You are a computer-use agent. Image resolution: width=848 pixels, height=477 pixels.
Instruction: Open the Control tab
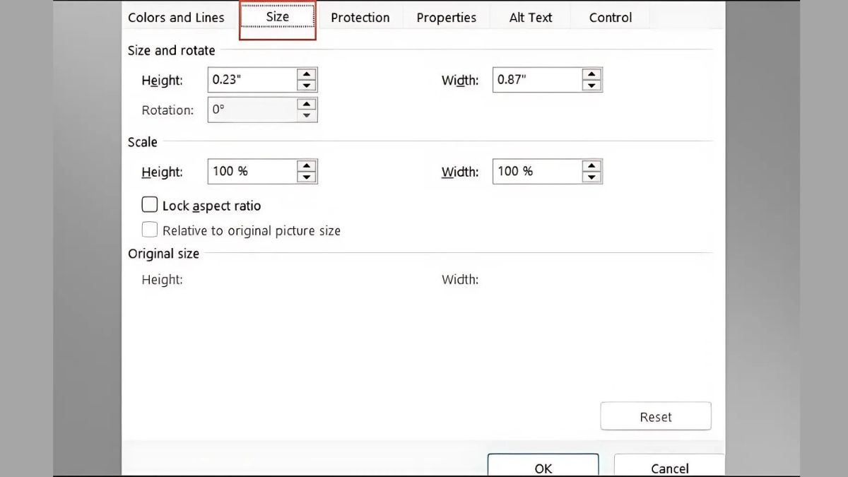click(x=611, y=18)
